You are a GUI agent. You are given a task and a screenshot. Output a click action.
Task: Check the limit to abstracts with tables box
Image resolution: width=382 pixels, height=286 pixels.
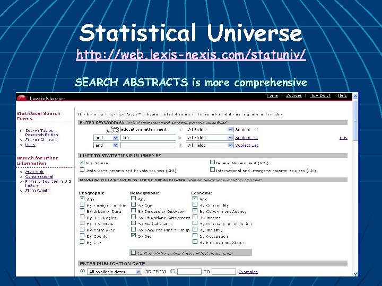(x=133, y=253)
